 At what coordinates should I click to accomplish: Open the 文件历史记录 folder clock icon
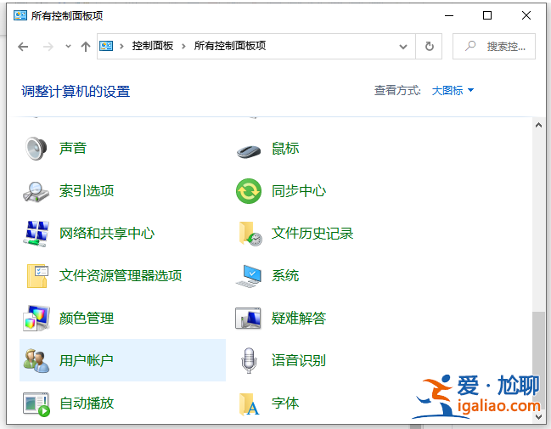[x=250, y=234]
